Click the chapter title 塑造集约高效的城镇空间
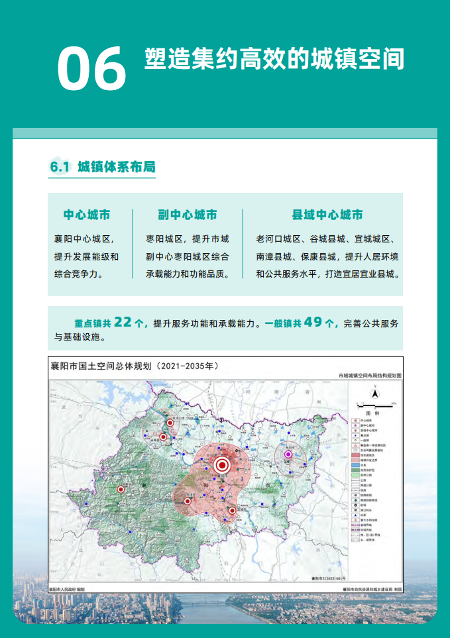Viewport: 450px width, 638px height. pyautogui.click(x=274, y=60)
